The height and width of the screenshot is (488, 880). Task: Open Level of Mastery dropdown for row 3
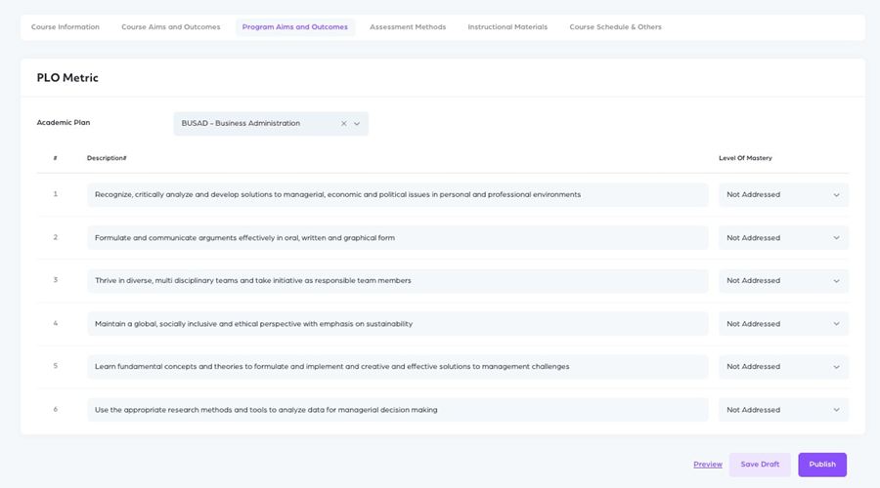pyautogui.click(x=783, y=281)
